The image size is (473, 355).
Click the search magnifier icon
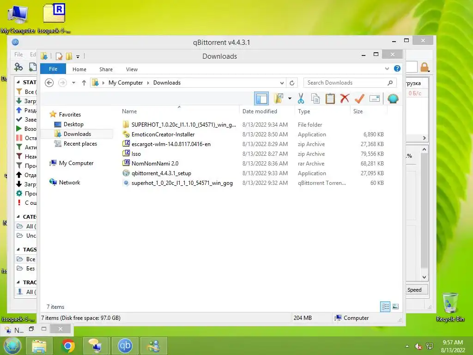coord(390,83)
